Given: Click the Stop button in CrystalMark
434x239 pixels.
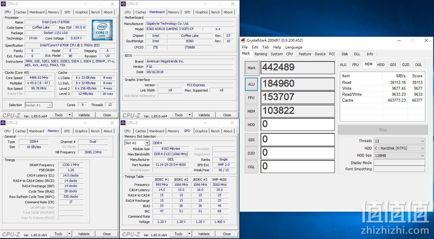Looking at the screenshot, I should [383, 130].
